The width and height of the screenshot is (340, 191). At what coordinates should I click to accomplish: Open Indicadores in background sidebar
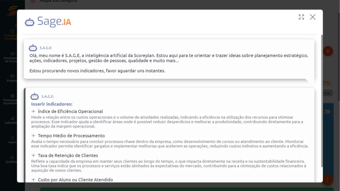click(11, 121)
